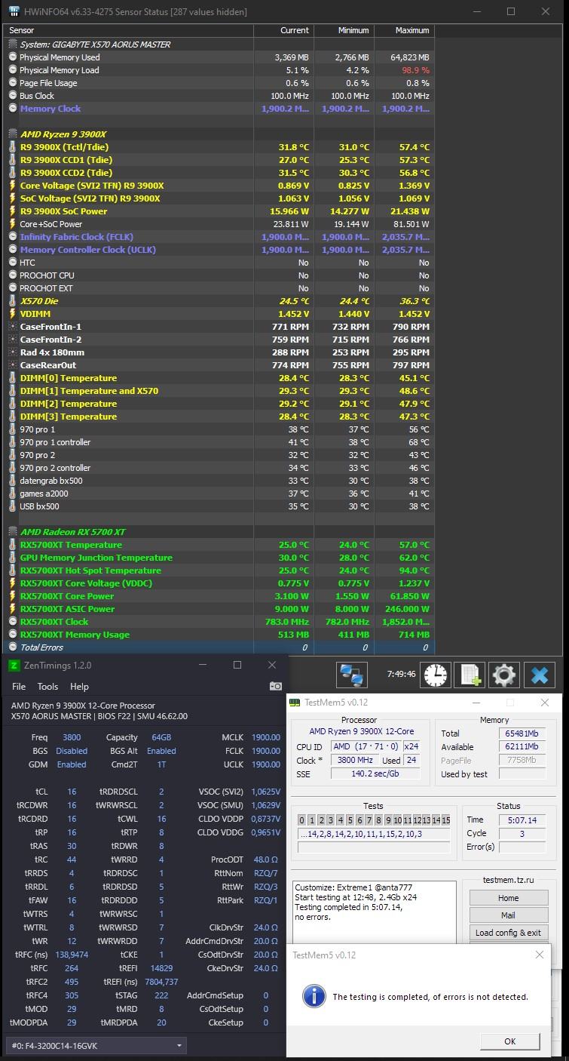Click the Maximum column header
The width and height of the screenshot is (569, 1061).
405,30
